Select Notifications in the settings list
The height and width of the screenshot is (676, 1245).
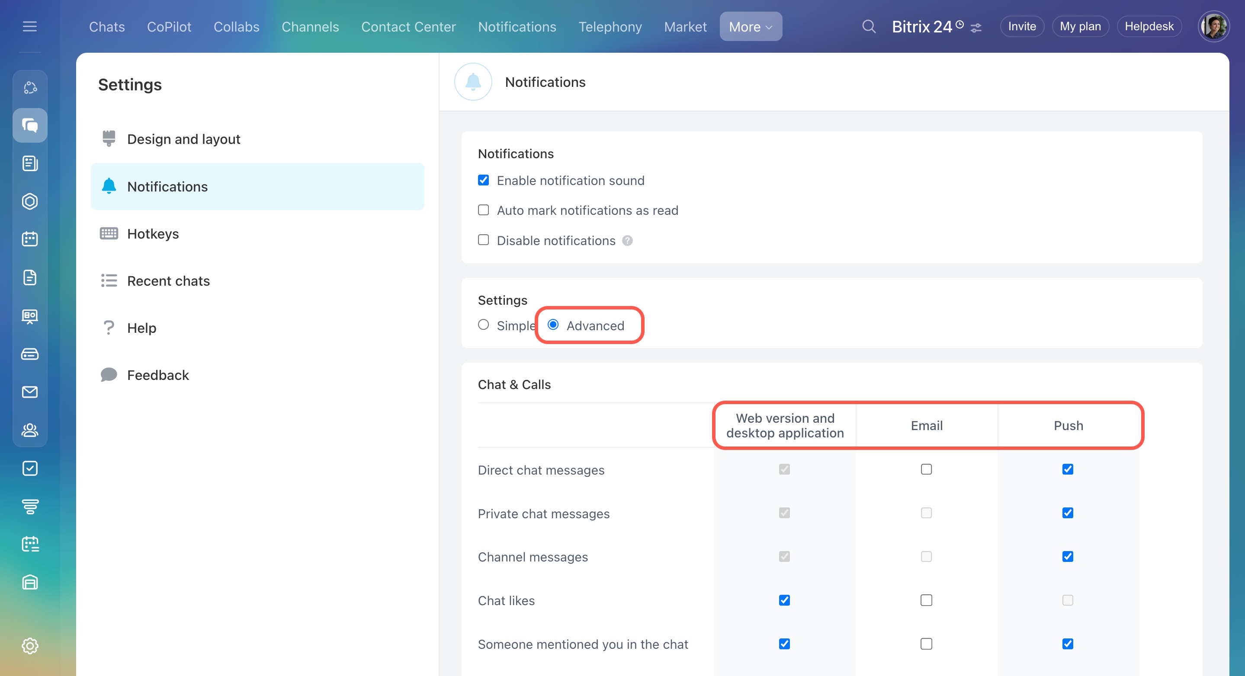coord(257,186)
